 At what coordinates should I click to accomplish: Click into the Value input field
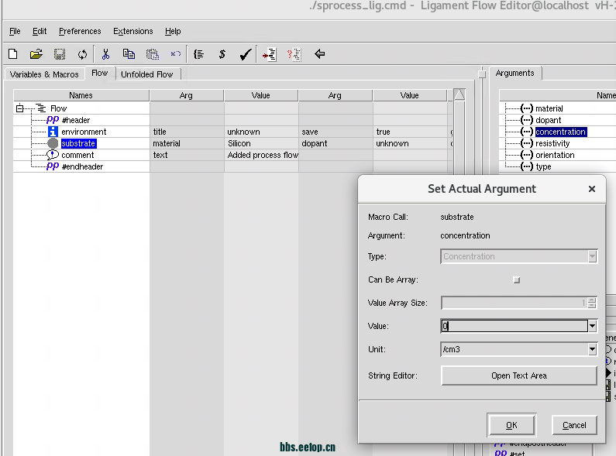click(x=514, y=326)
